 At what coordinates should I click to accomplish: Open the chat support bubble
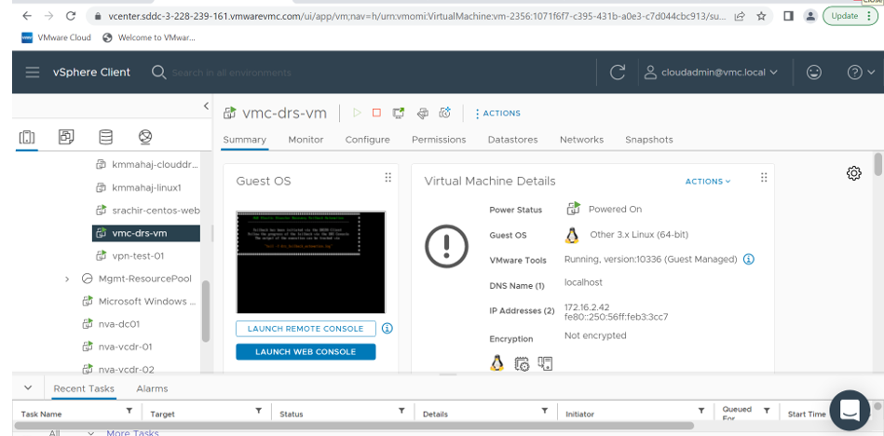850,410
